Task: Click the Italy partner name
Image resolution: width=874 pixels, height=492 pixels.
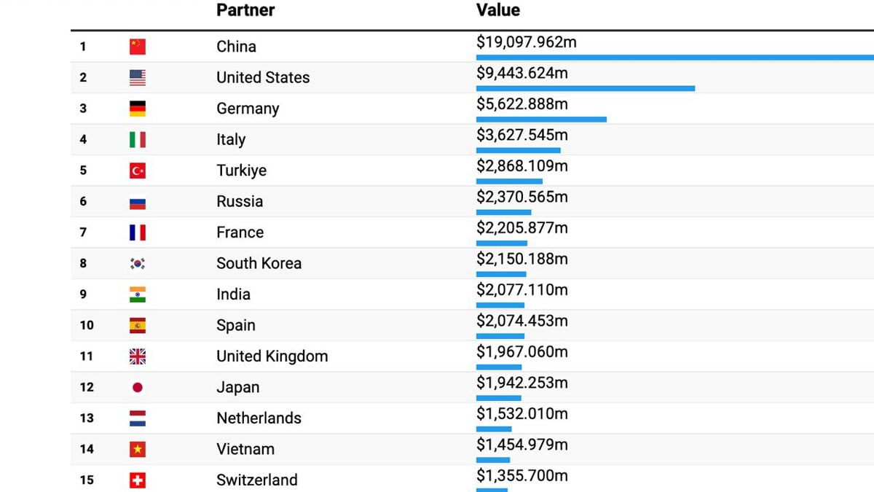Action: 231,139
